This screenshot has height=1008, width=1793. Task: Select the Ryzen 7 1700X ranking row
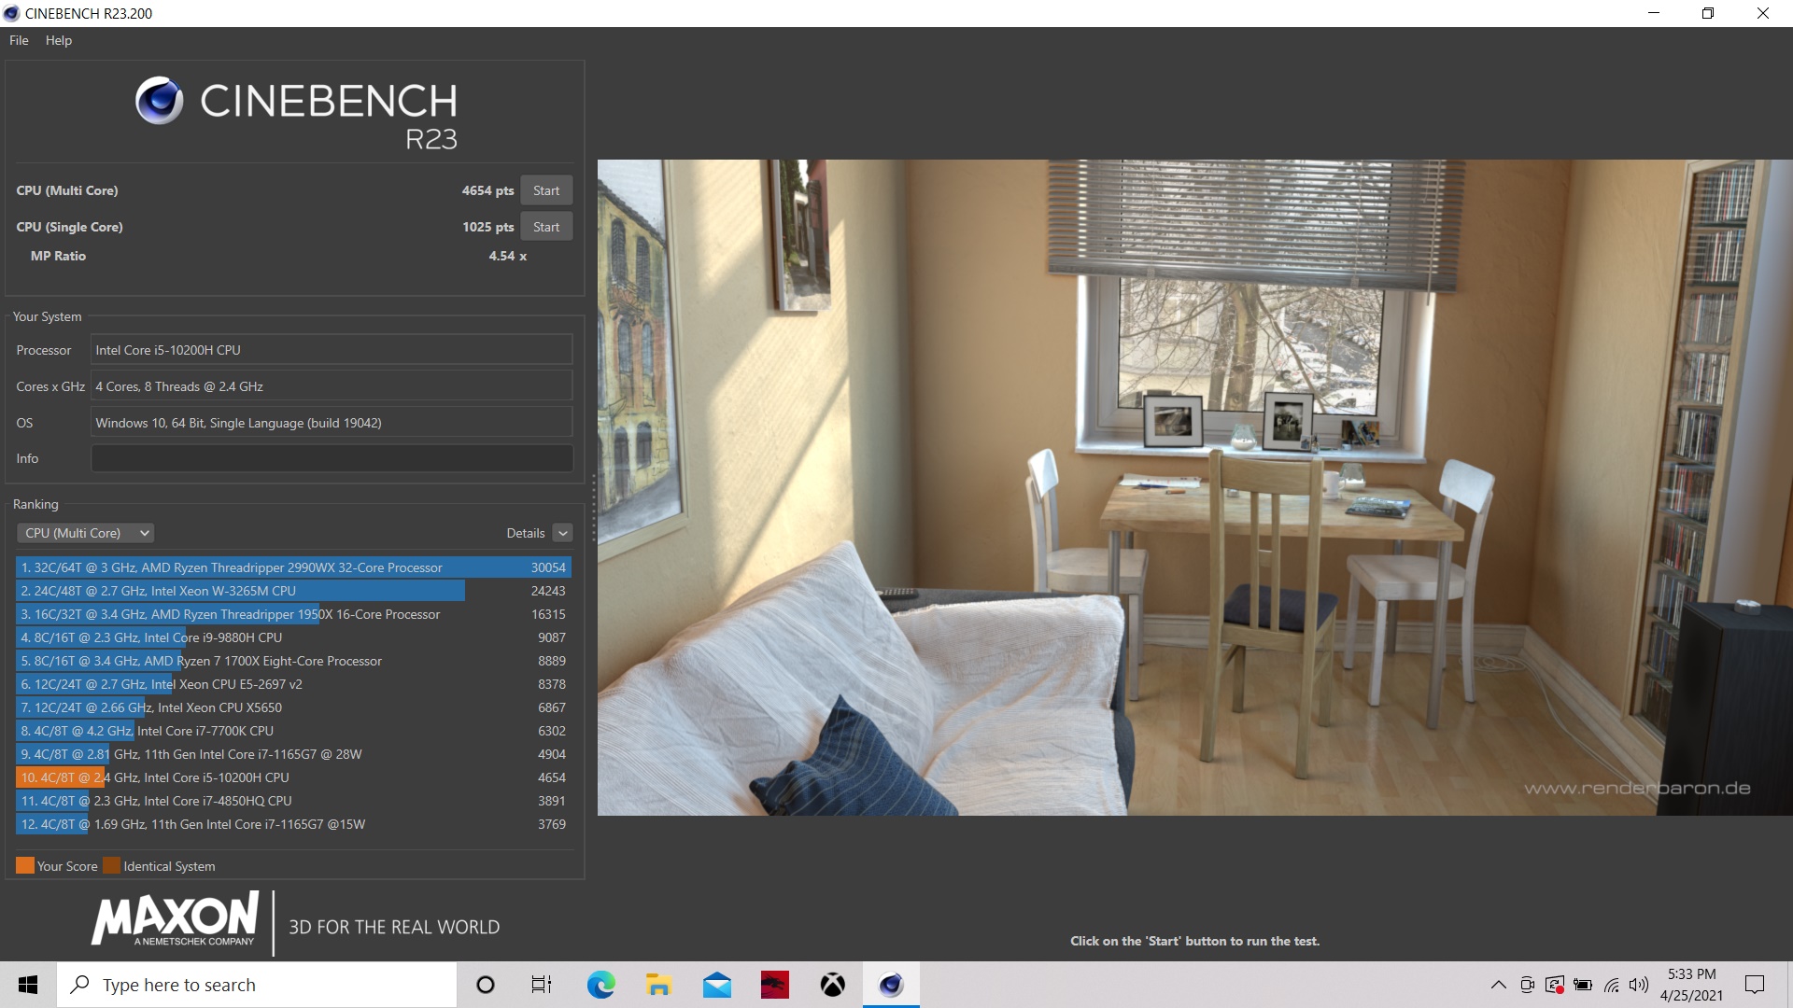coord(293,661)
